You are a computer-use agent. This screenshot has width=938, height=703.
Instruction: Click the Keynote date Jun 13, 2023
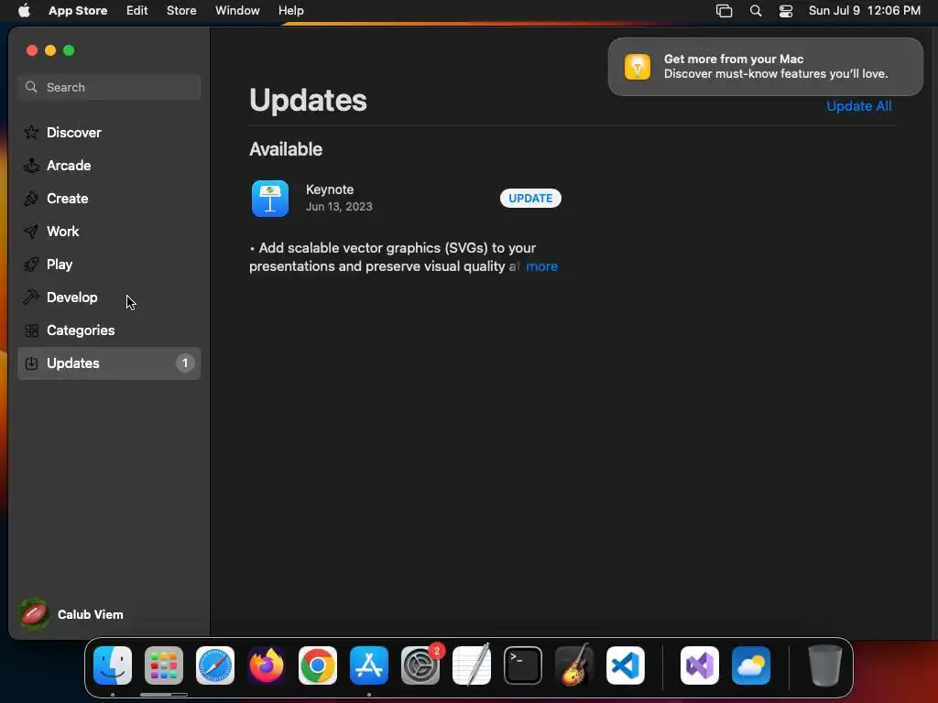(x=339, y=207)
